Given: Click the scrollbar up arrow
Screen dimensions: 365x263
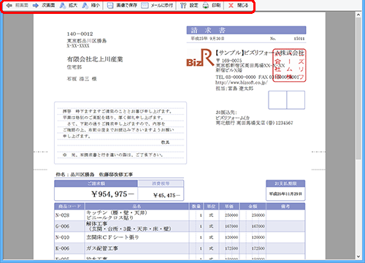Looking at the screenshot, I should (x=358, y=15).
